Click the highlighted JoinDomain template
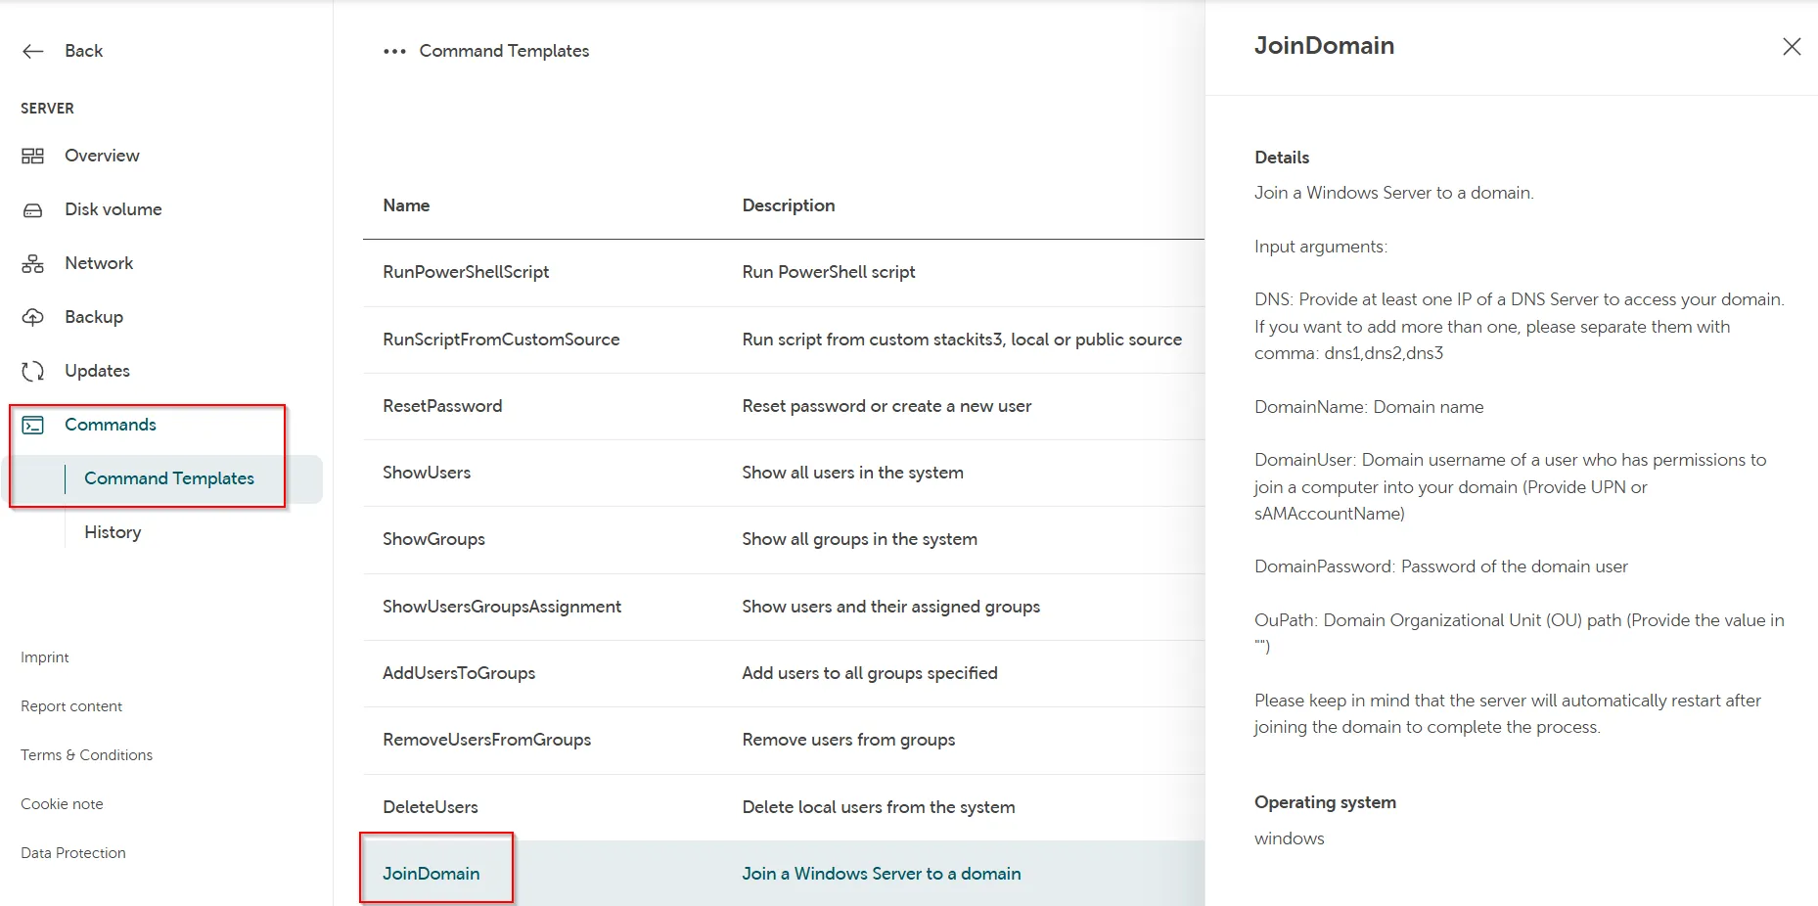The height and width of the screenshot is (906, 1818). (x=432, y=872)
